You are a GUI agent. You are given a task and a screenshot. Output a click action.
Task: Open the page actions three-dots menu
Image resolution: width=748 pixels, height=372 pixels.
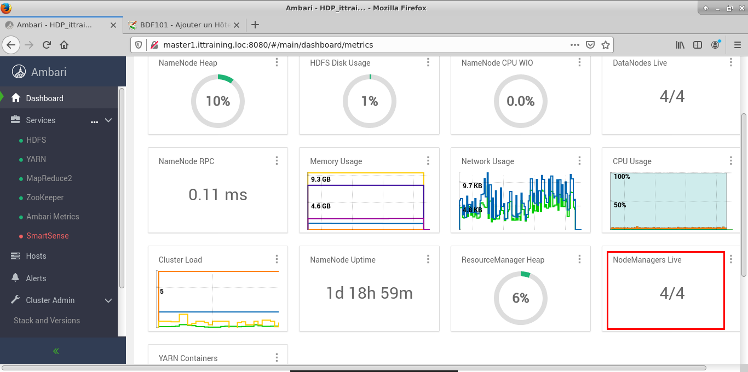(574, 45)
